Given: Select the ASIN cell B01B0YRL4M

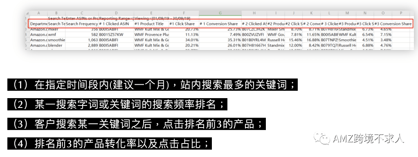Looking at the screenshot, I should 254,40.
